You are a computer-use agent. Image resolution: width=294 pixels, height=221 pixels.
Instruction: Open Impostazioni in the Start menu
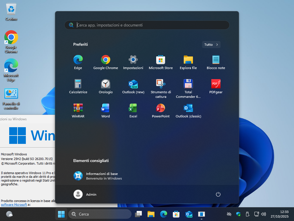(x=133, y=62)
